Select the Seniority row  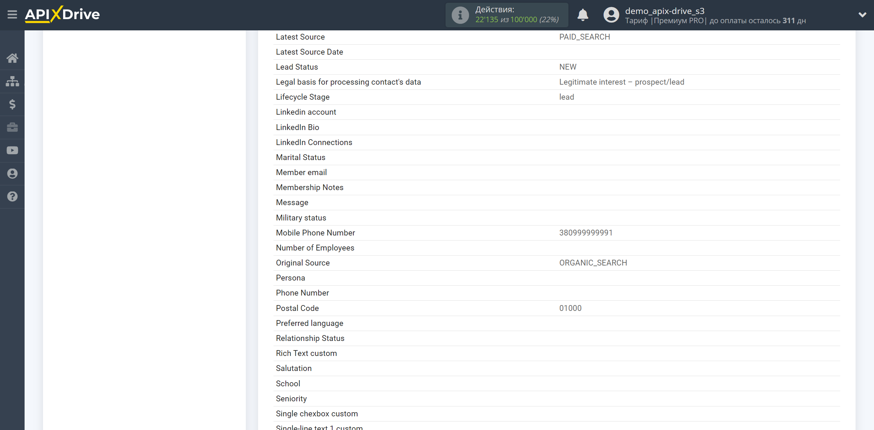click(556, 399)
